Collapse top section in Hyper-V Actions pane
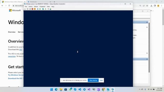The image size is (164, 92). pos(147,22)
